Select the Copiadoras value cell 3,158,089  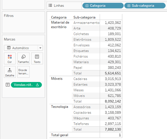(113, 113)
